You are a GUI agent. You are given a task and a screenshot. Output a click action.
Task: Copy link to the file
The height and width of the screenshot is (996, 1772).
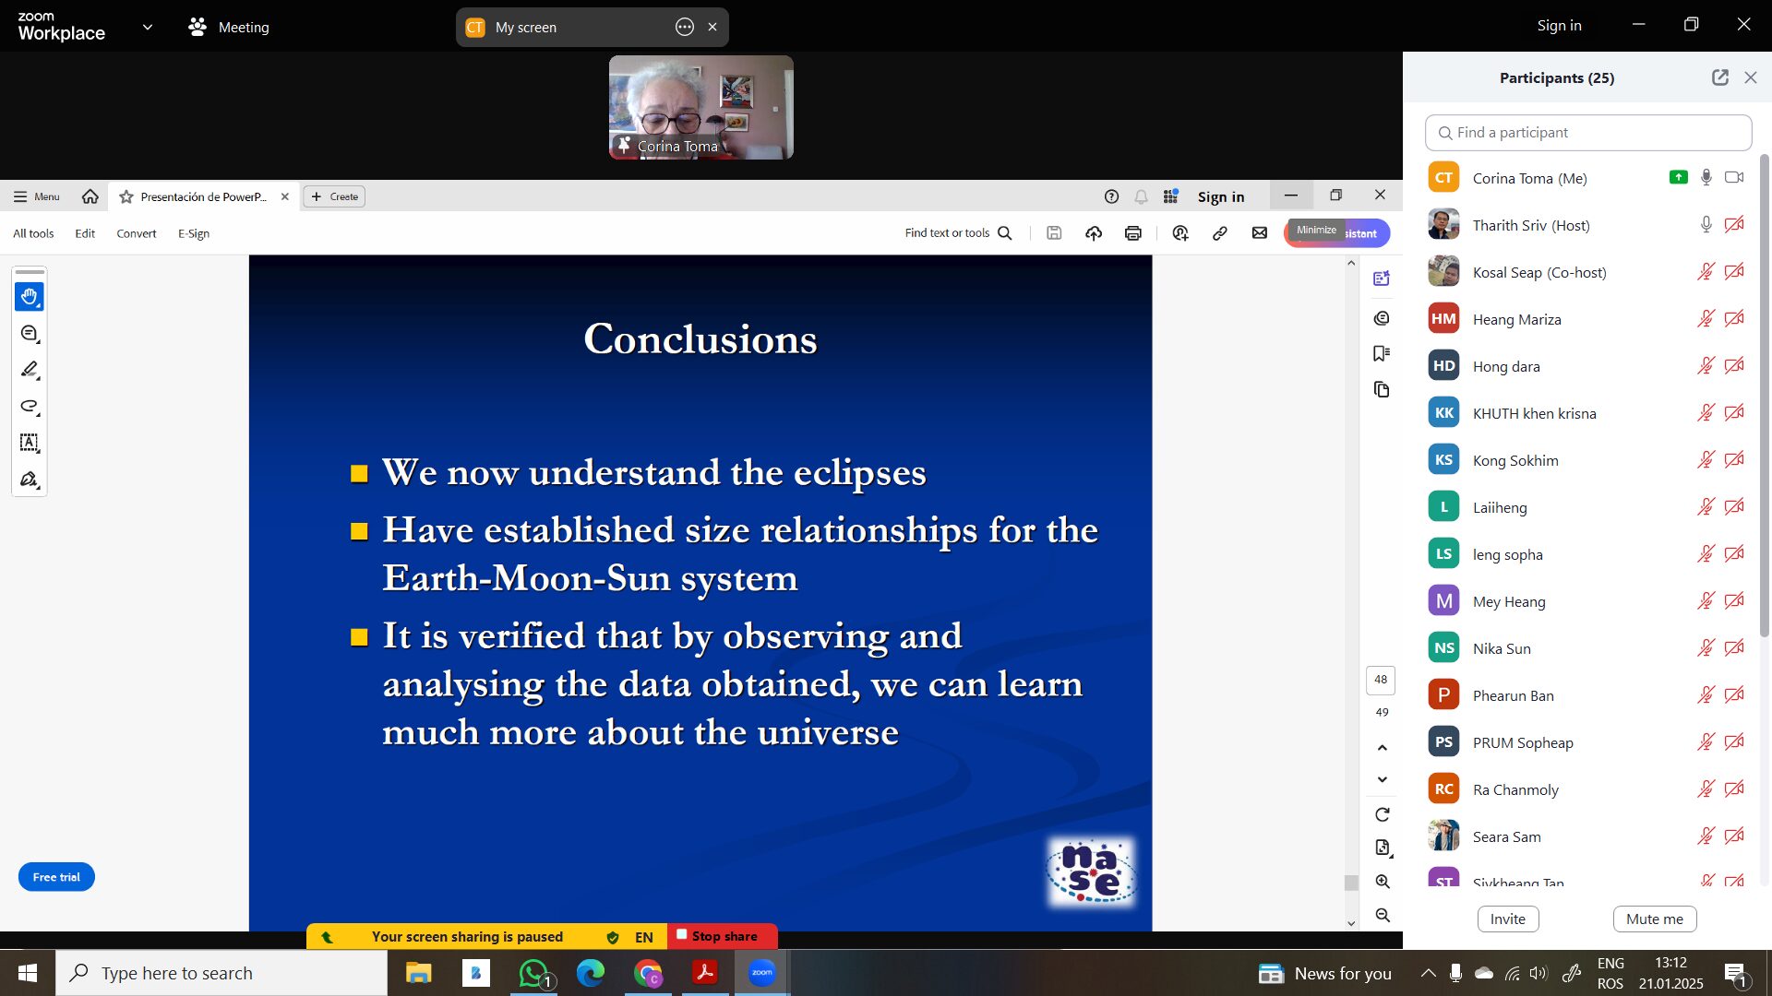point(1220,233)
